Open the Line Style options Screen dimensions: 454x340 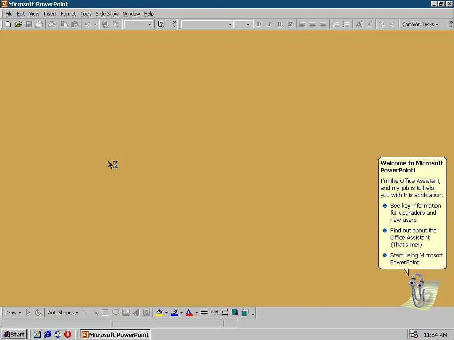(204, 313)
